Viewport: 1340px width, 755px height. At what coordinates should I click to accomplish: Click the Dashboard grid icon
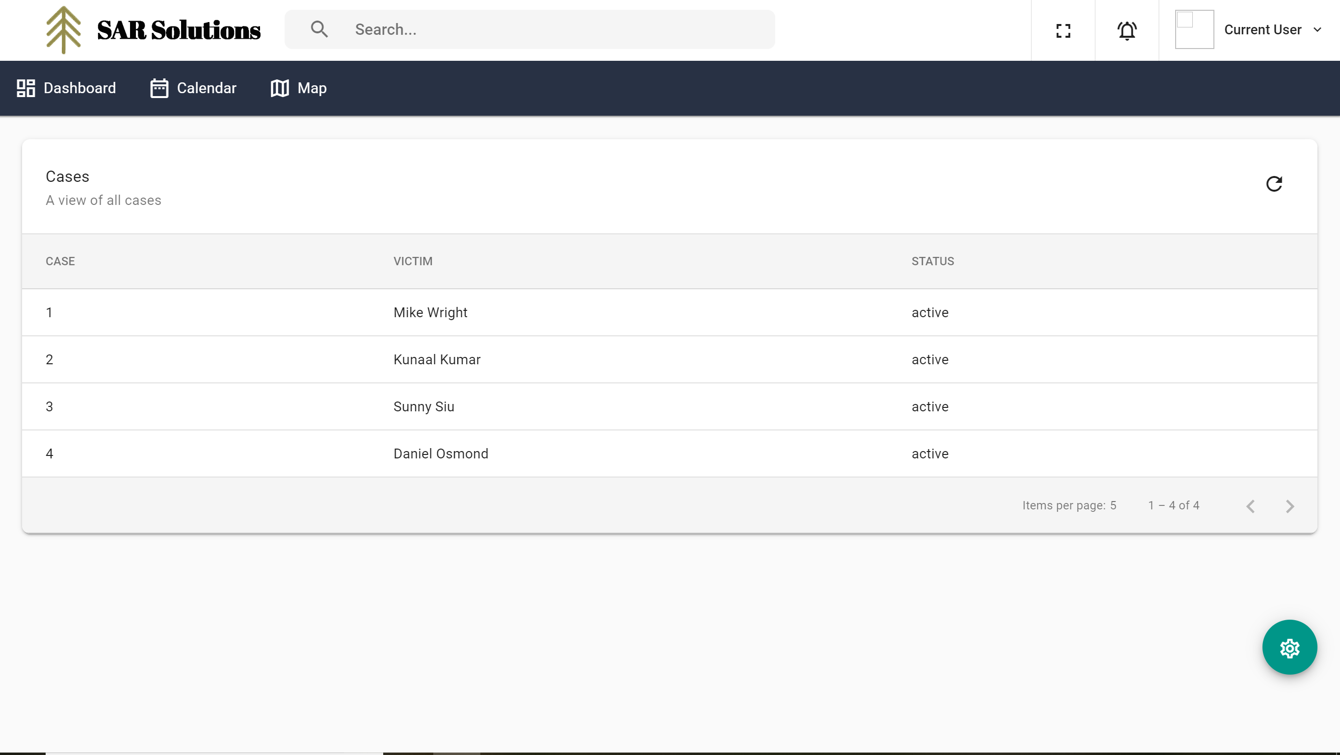pyautogui.click(x=26, y=88)
